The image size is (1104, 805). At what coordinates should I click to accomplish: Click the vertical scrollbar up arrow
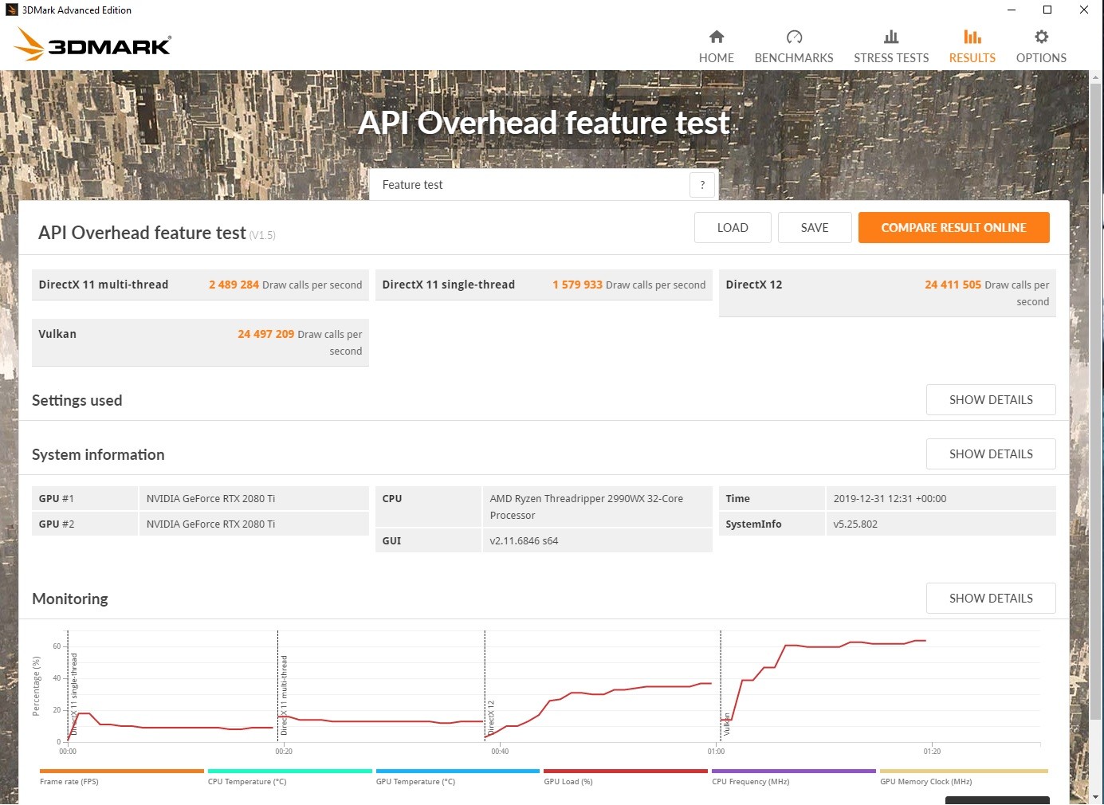click(1096, 77)
